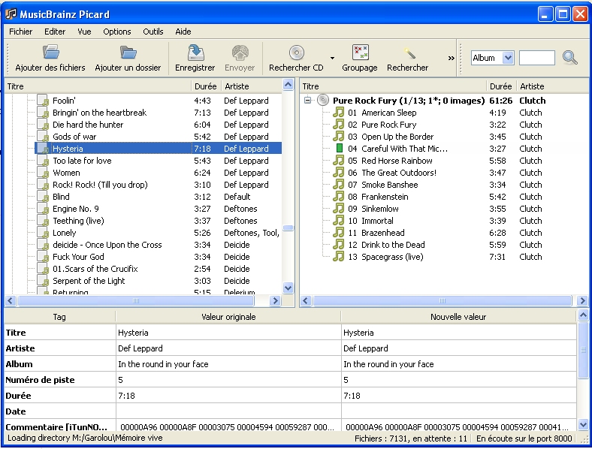Collapse the Pure Rock Fury album tree
This screenshot has width=592, height=449.
click(308, 101)
